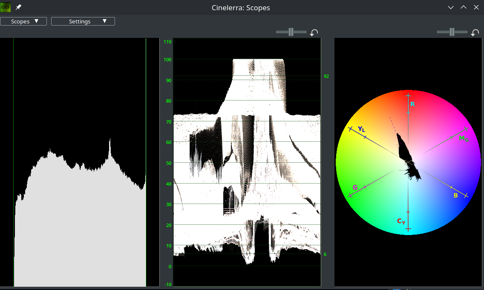484x290 pixels.
Task: Reset the vectorscope slider
Action: (x=475, y=33)
